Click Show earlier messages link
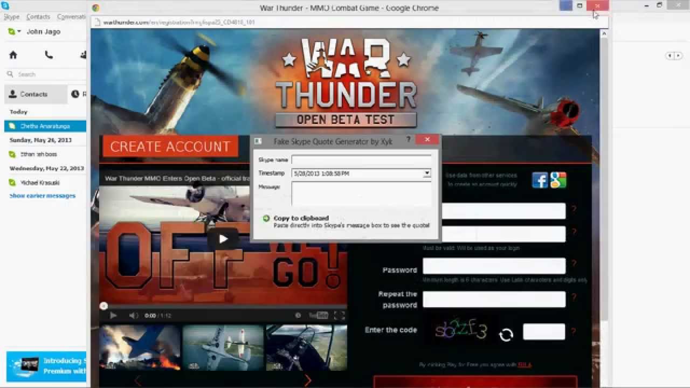 tap(43, 196)
